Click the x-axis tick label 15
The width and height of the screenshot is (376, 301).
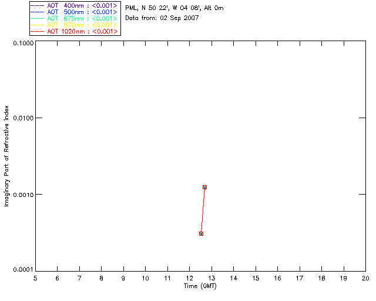tap(256, 278)
